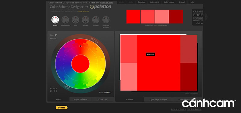Click the dark red top swatch
This screenshot has height=113, width=241.
tap(176, 16)
